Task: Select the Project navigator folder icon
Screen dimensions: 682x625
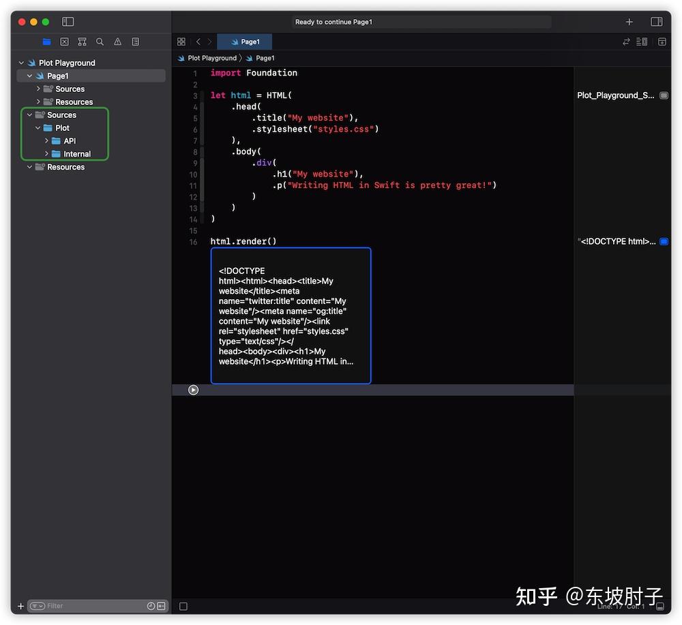Action: 46,42
